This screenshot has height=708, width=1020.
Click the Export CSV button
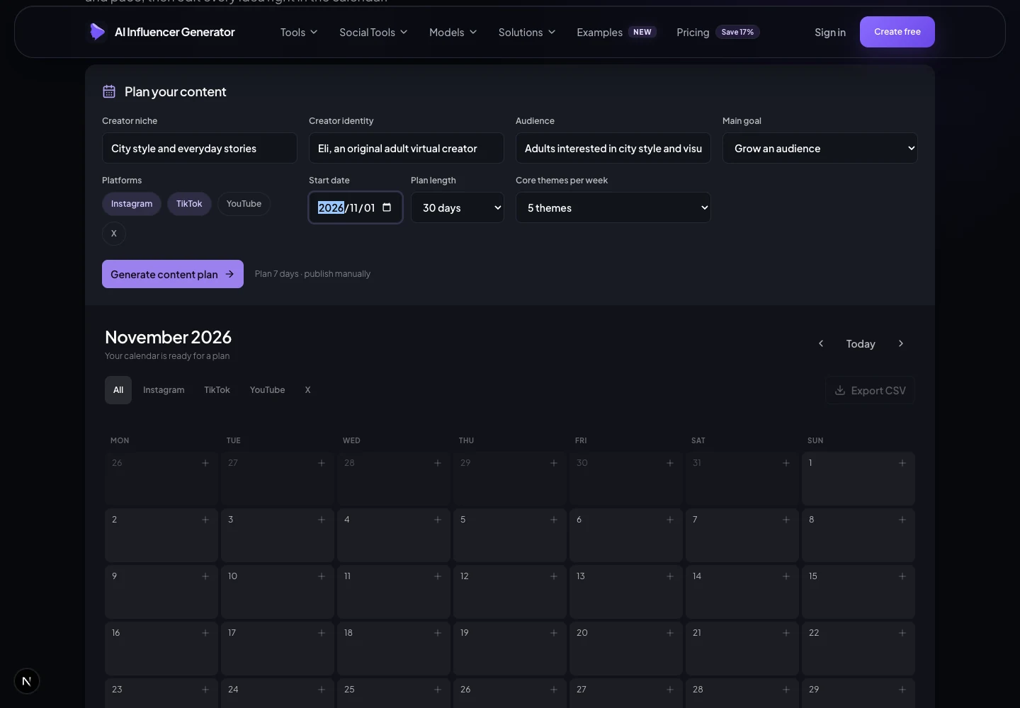tap(871, 390)
